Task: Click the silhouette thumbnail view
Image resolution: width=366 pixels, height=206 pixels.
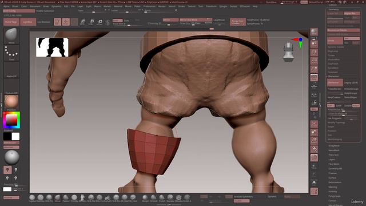Action: click(52, 47)
